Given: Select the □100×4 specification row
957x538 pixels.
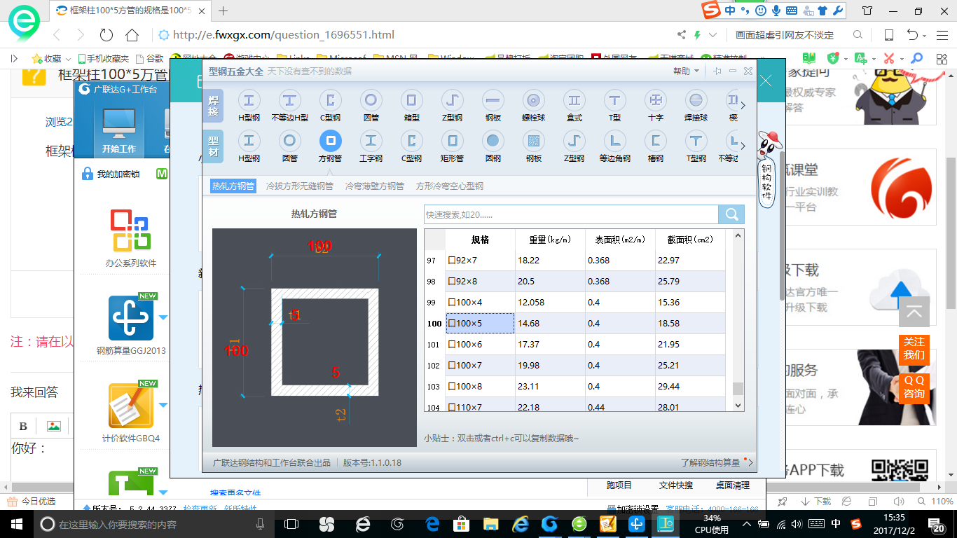Looking at the screenshot, I should point(574,303).
